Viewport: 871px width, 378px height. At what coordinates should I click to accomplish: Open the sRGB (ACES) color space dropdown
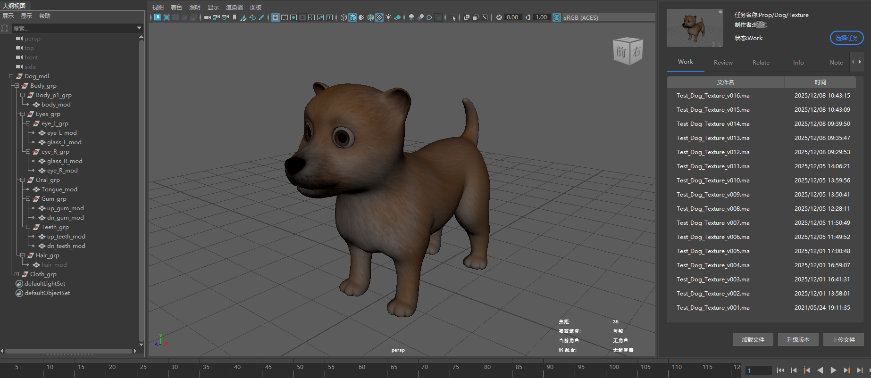tap(609, 17)
